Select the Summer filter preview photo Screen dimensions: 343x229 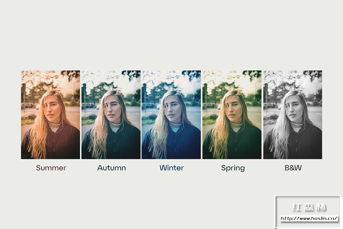pos(51,114)
